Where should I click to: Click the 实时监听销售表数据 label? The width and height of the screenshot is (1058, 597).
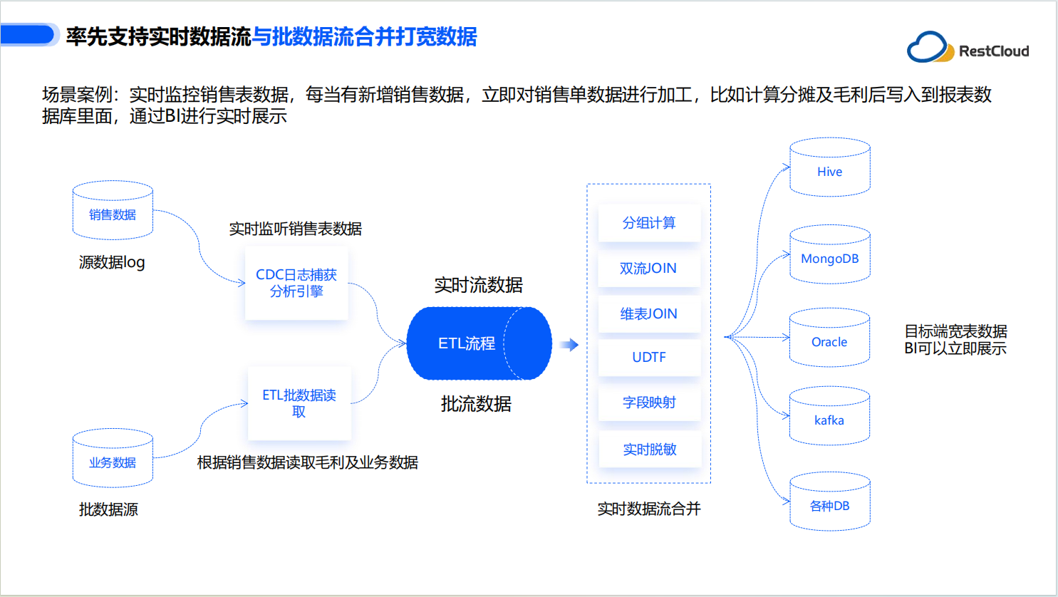click(x=295, y=229)
